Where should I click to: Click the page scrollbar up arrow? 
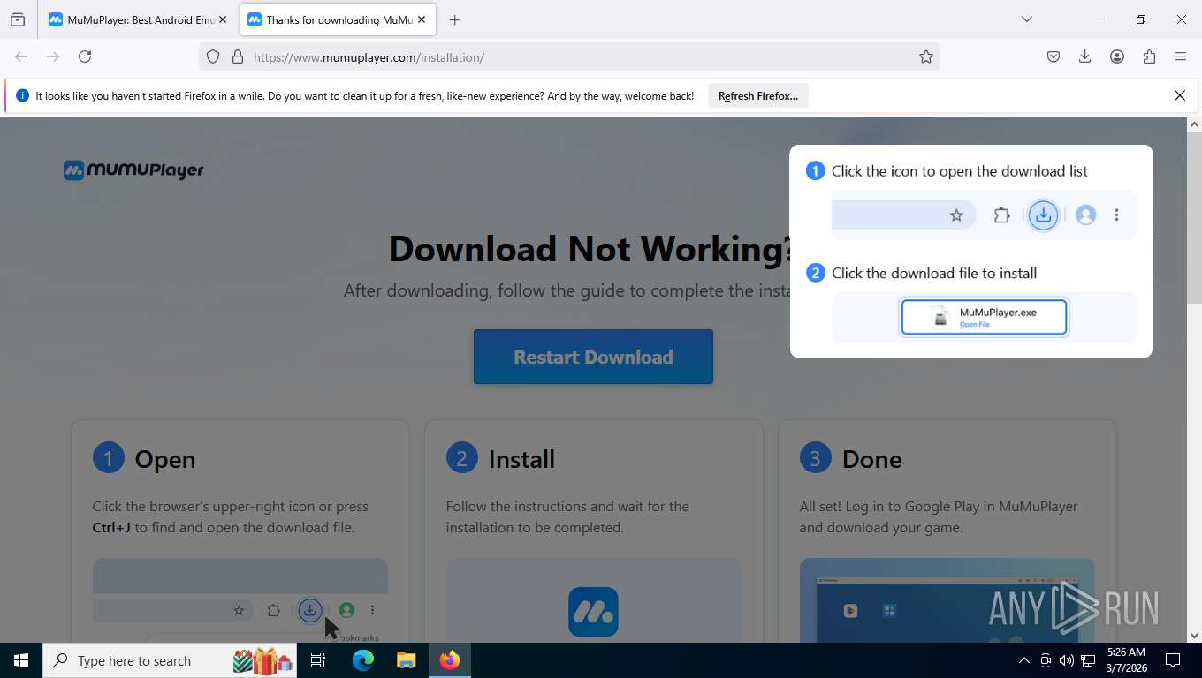[1194, 124]
